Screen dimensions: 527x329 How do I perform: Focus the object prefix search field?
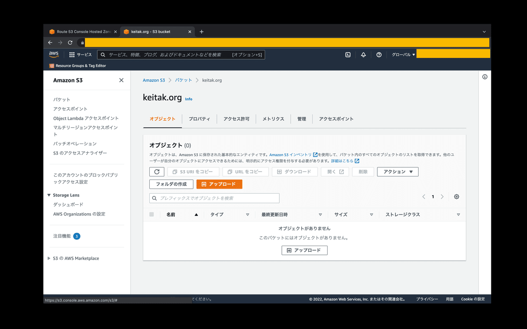214,198
